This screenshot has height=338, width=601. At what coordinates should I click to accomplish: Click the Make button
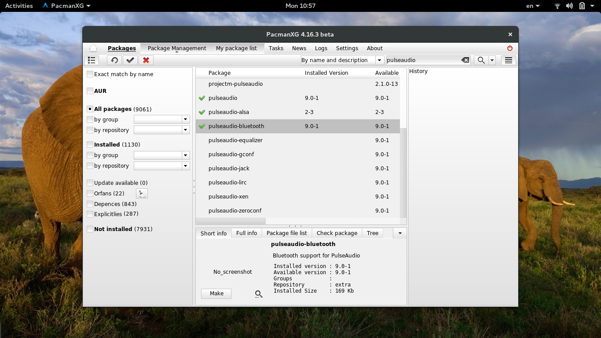tap(216, 294)
